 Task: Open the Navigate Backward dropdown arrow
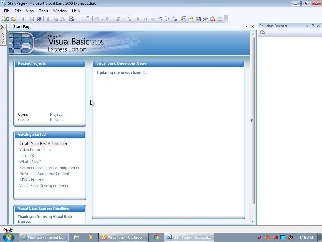pos(124,19)
